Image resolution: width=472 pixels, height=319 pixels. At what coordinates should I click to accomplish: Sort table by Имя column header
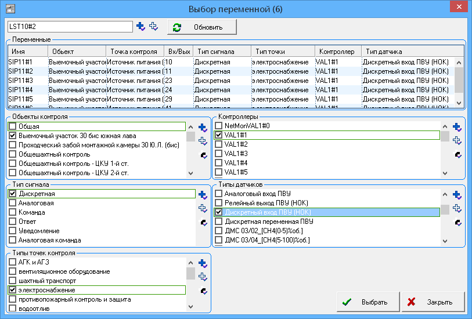(28, 52)
